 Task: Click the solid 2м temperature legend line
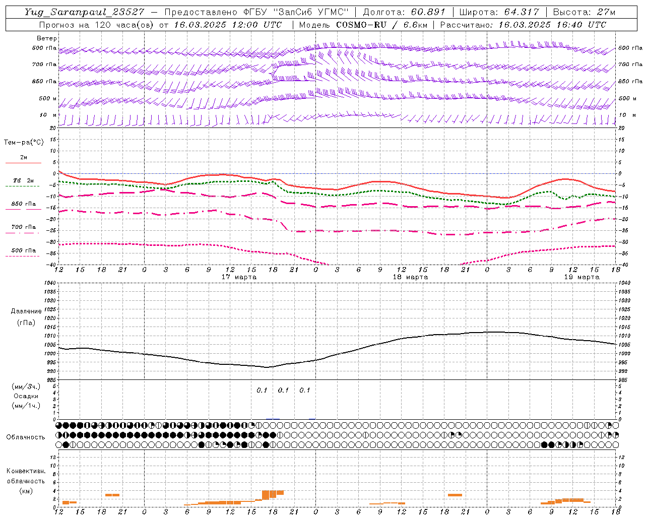coord(23,163)
